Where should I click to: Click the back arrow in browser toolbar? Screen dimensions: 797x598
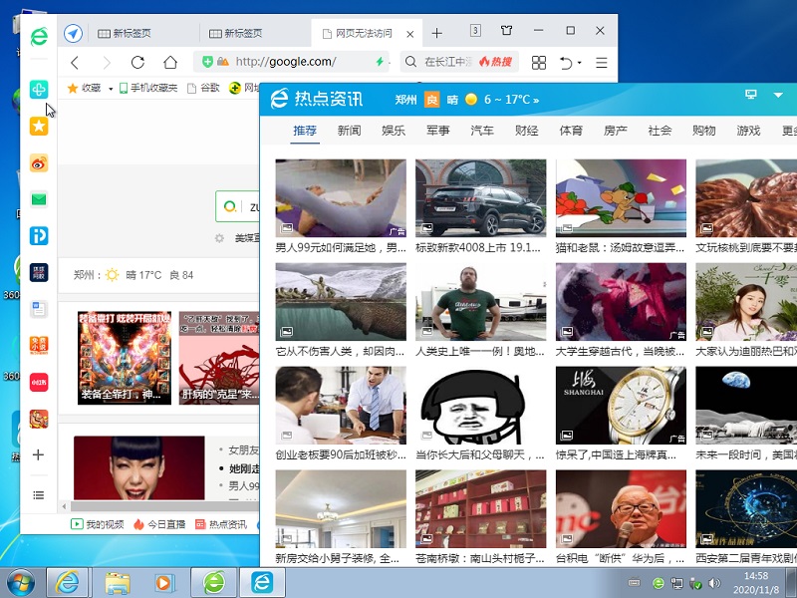point(75,63)
